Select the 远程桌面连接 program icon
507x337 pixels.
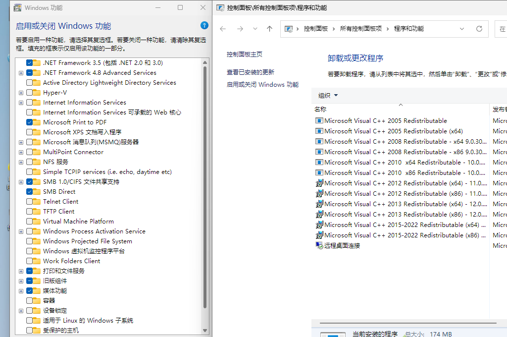point(319,245)
